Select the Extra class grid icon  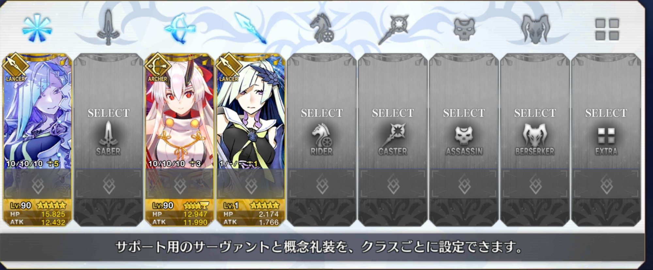coord(607,29)
